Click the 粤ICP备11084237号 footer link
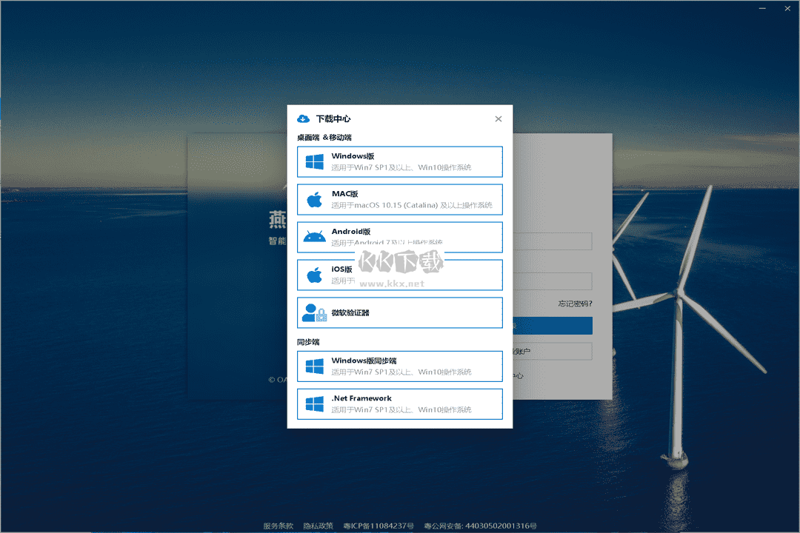Screen dimensions: 800x533 [x=379, y=526]
